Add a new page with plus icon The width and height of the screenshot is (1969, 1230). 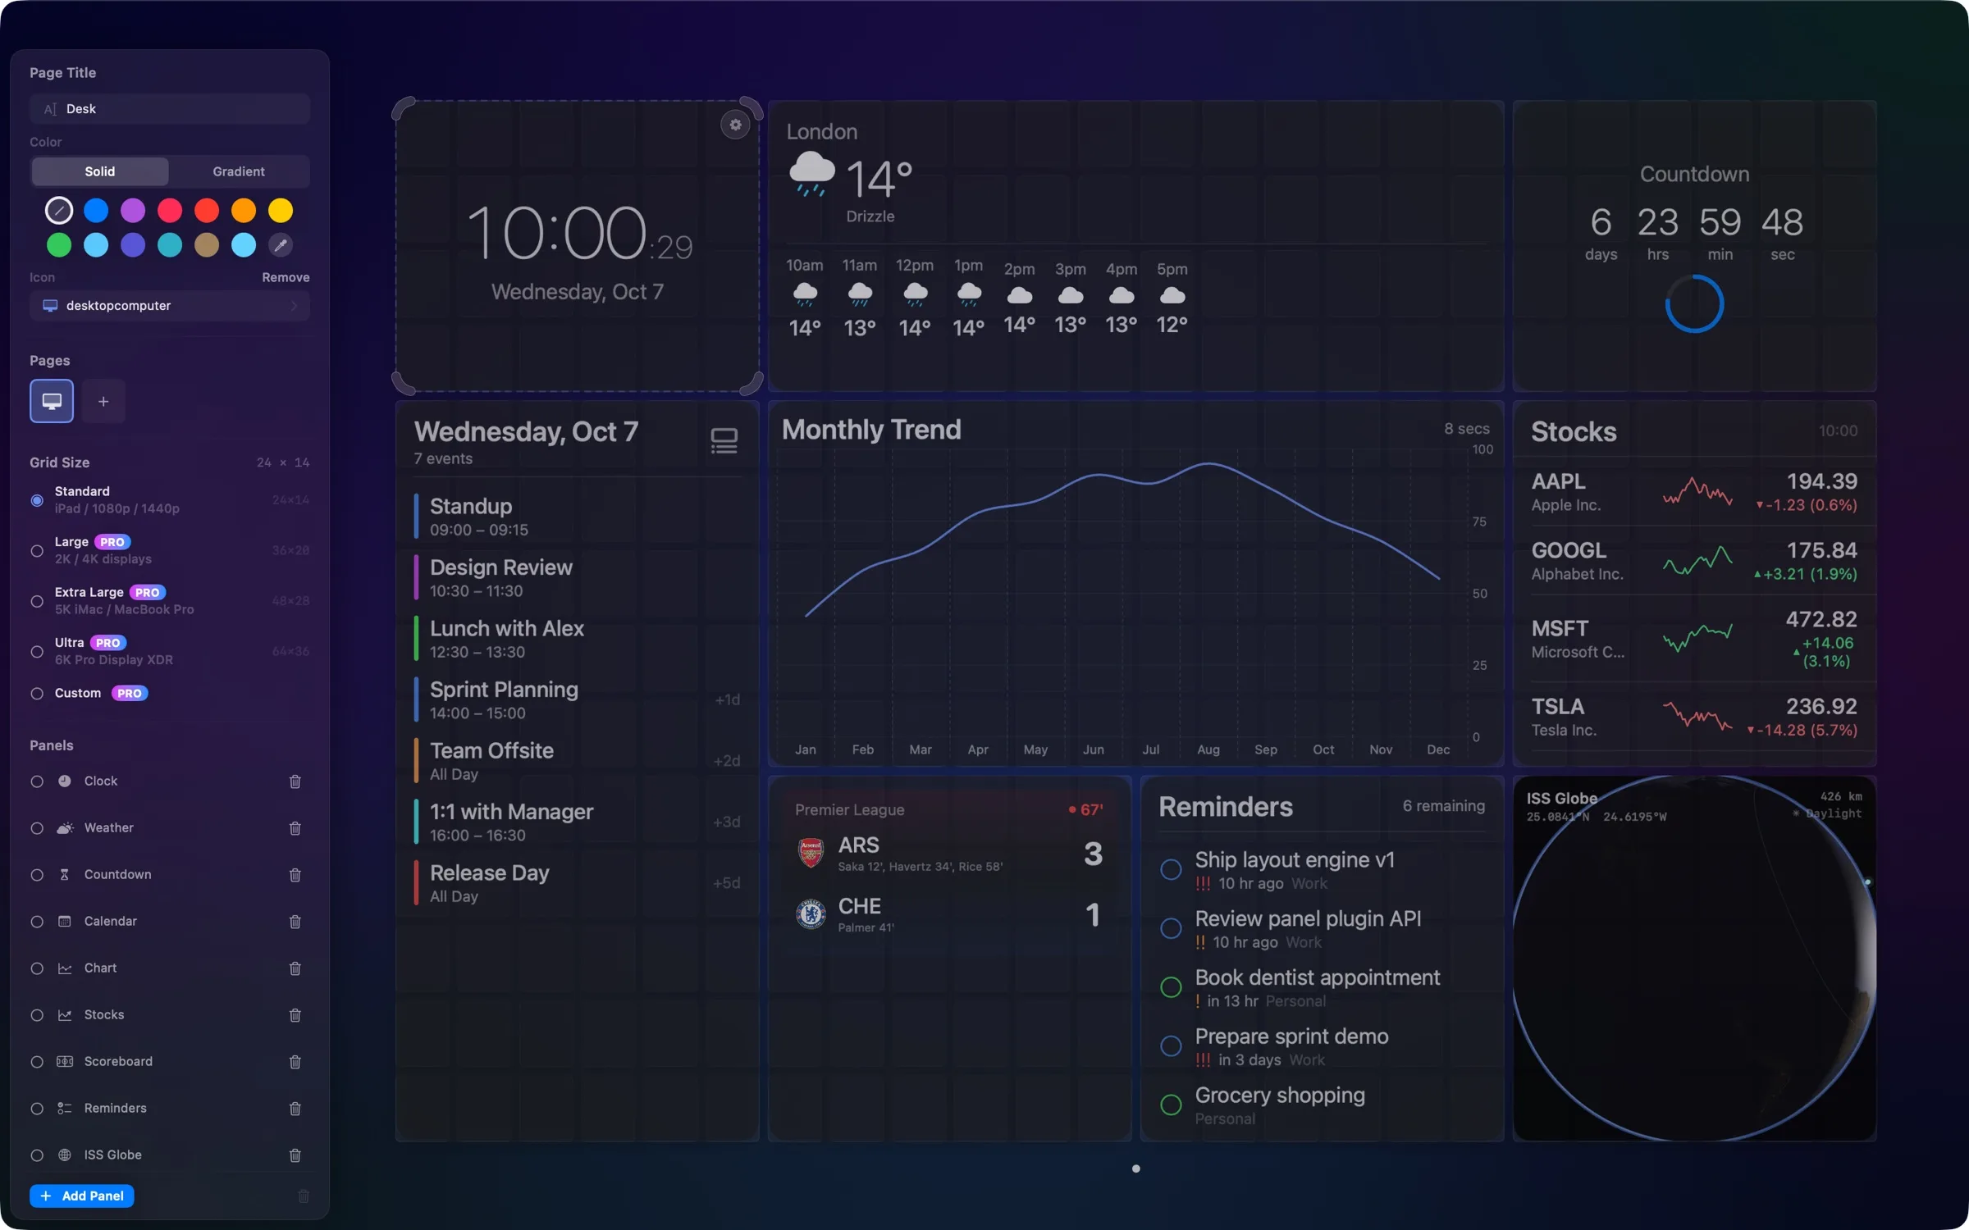(x=103, y=401)
